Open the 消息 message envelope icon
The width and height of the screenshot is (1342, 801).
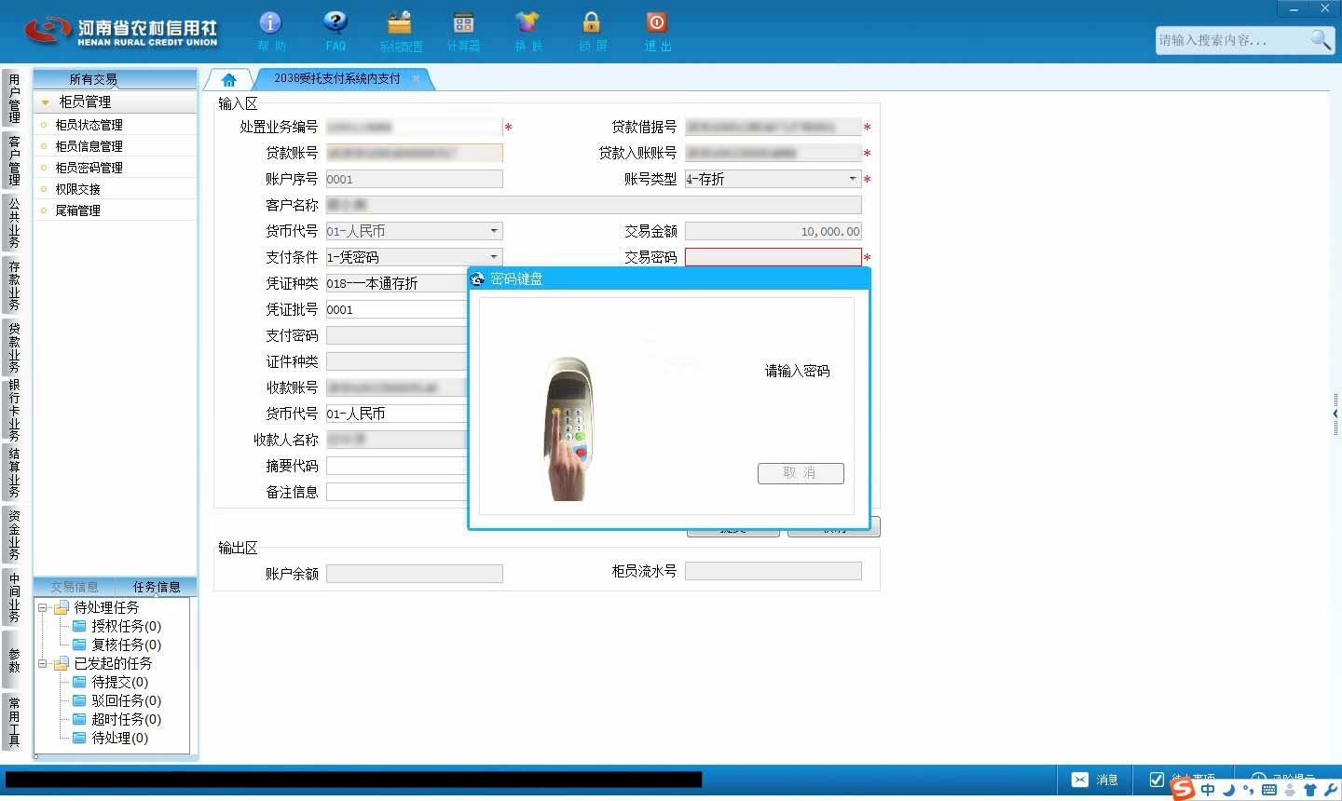point(1080,780)
